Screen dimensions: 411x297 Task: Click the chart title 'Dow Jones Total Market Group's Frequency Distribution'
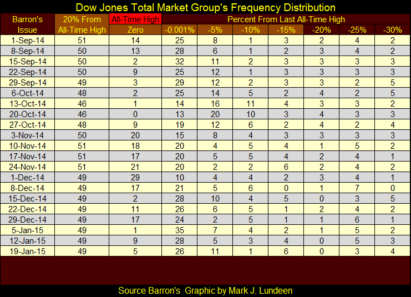click(x=205, y=7)
